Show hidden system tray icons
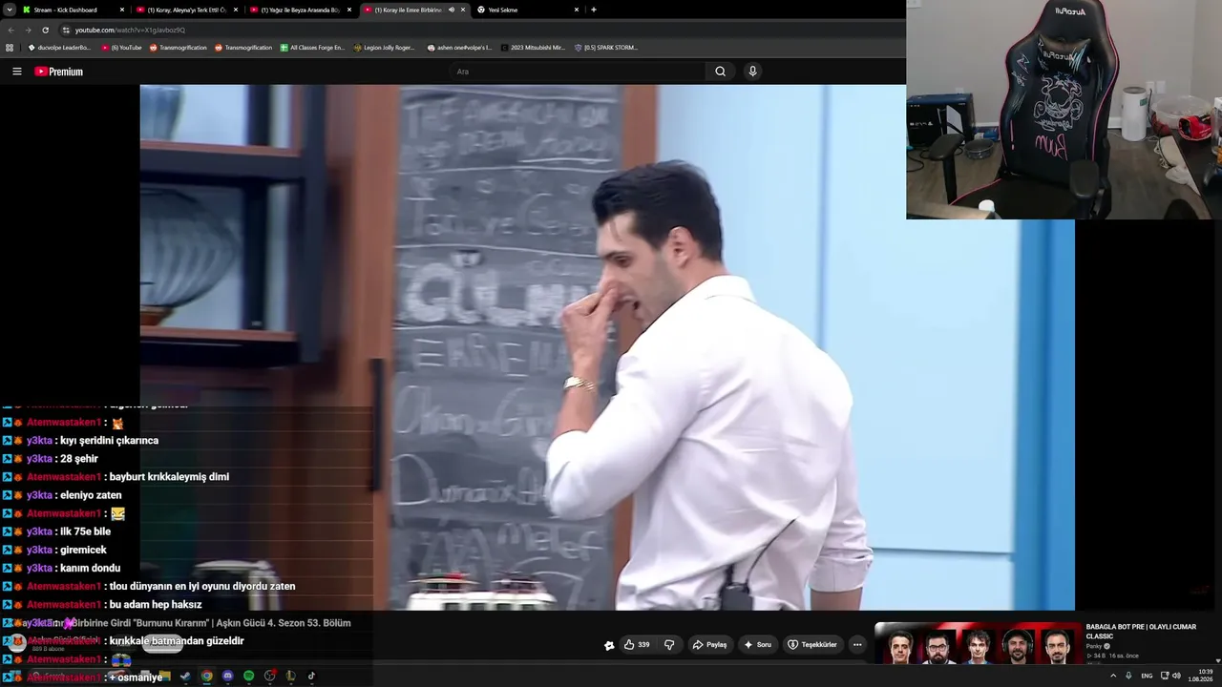 pos(1113,676)
